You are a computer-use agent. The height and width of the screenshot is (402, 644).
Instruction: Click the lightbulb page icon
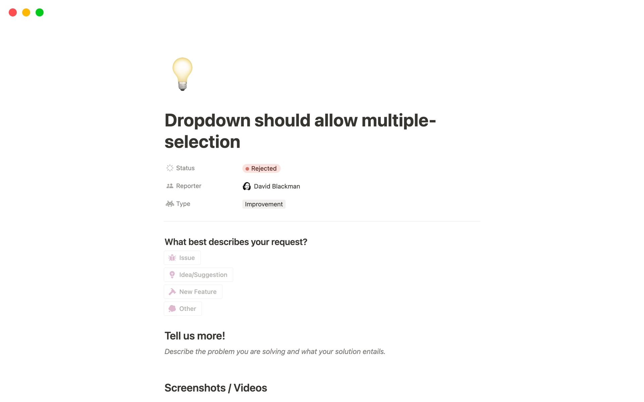[x=182, y=74]
